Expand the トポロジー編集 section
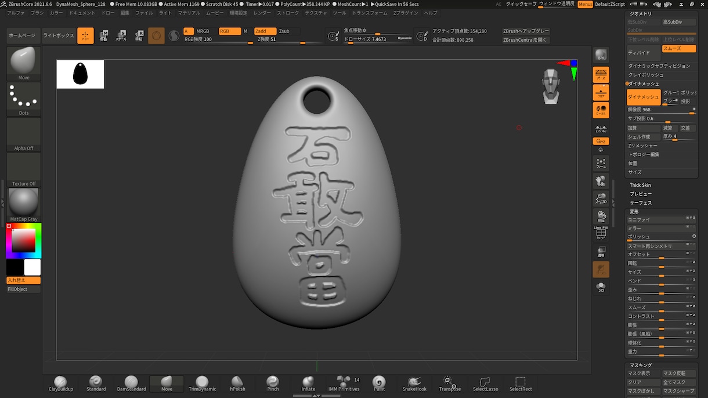This screenshot has height=398, width=708. pyautogui.click(x=644, y=154)
